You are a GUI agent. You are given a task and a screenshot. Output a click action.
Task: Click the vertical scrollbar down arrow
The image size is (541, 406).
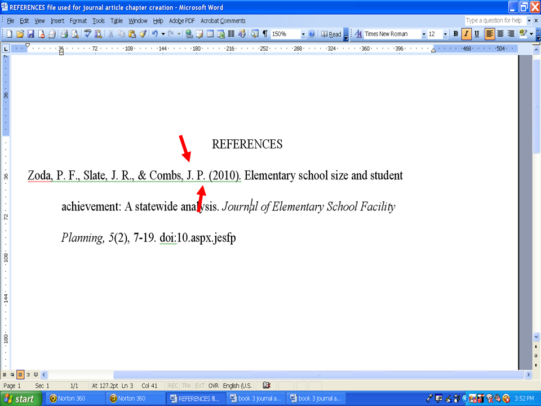pyautogui.click(x=536, y=337)
